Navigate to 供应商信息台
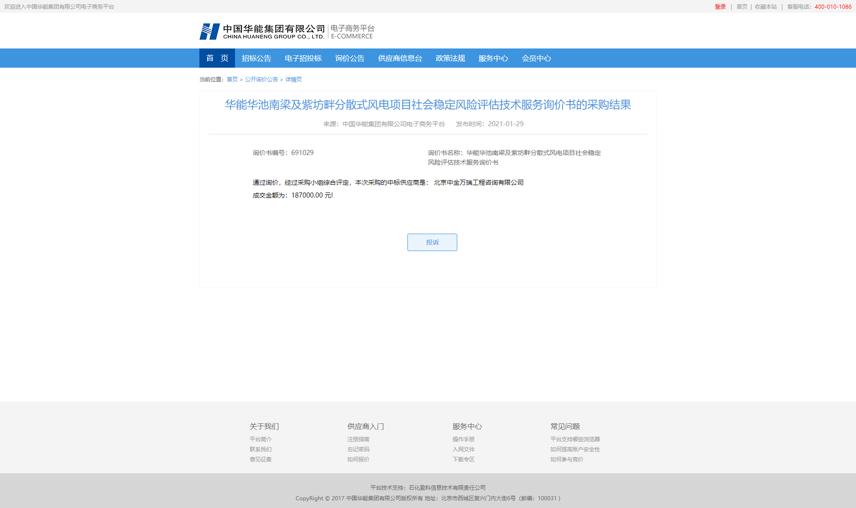Screen dimensions: 856x508 401,58
